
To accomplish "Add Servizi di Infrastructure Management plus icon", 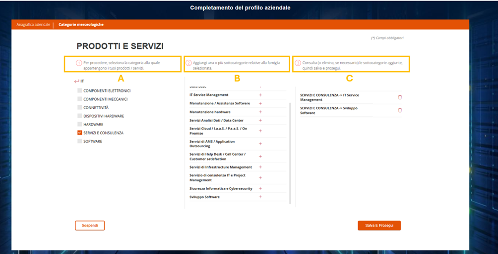I will click(260, 167).
